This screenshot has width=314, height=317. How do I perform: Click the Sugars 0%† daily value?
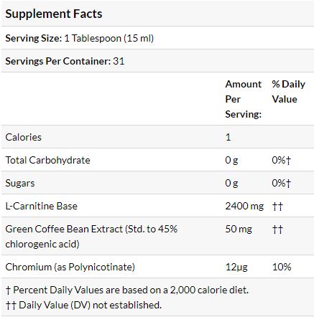tap(281, 183)
